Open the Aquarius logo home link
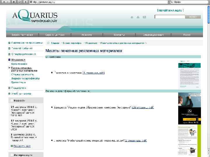The height and width of the screenshot is (157, 210). click(x=35, y=16)
